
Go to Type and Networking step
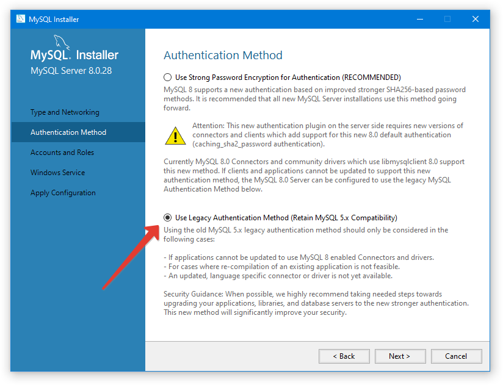(65, 112)
